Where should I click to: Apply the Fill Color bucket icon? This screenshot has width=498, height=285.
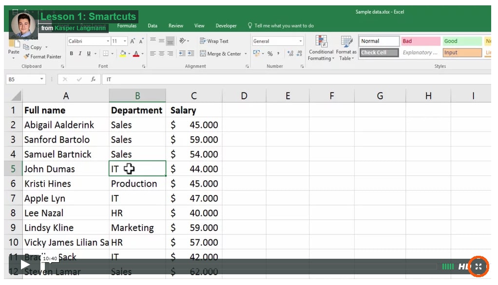pyautogui.click(x=123, y=53)
